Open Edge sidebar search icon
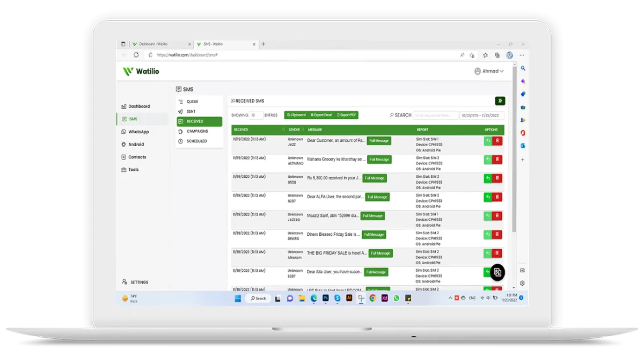The image size is (644, 362). point(523,69)
